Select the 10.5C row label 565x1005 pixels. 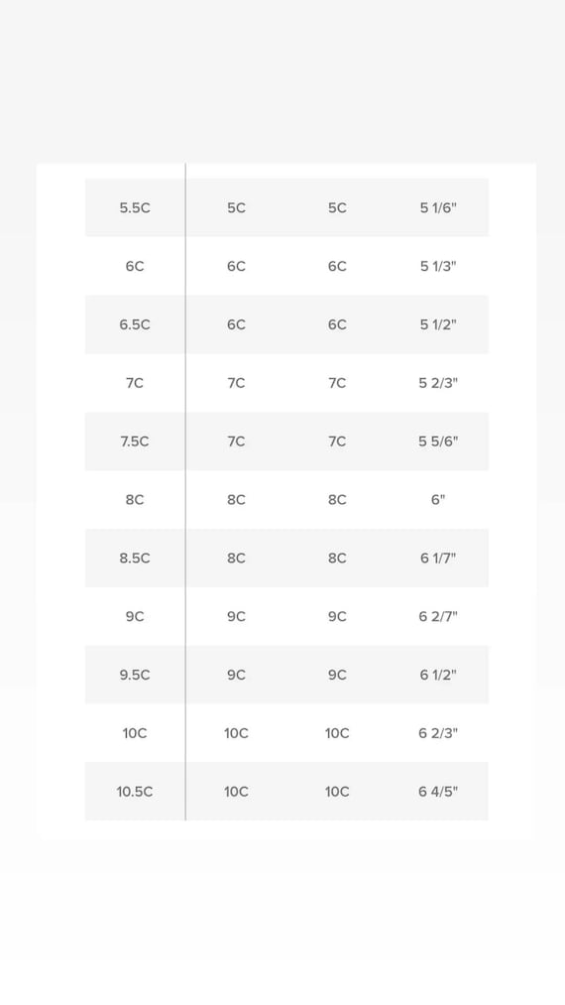135,791
